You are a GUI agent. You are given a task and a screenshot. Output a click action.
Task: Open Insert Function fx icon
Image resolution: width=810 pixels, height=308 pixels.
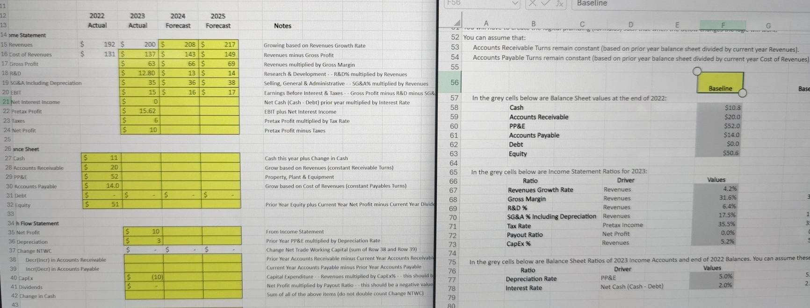pyautogui.click(x=559, y=3)
